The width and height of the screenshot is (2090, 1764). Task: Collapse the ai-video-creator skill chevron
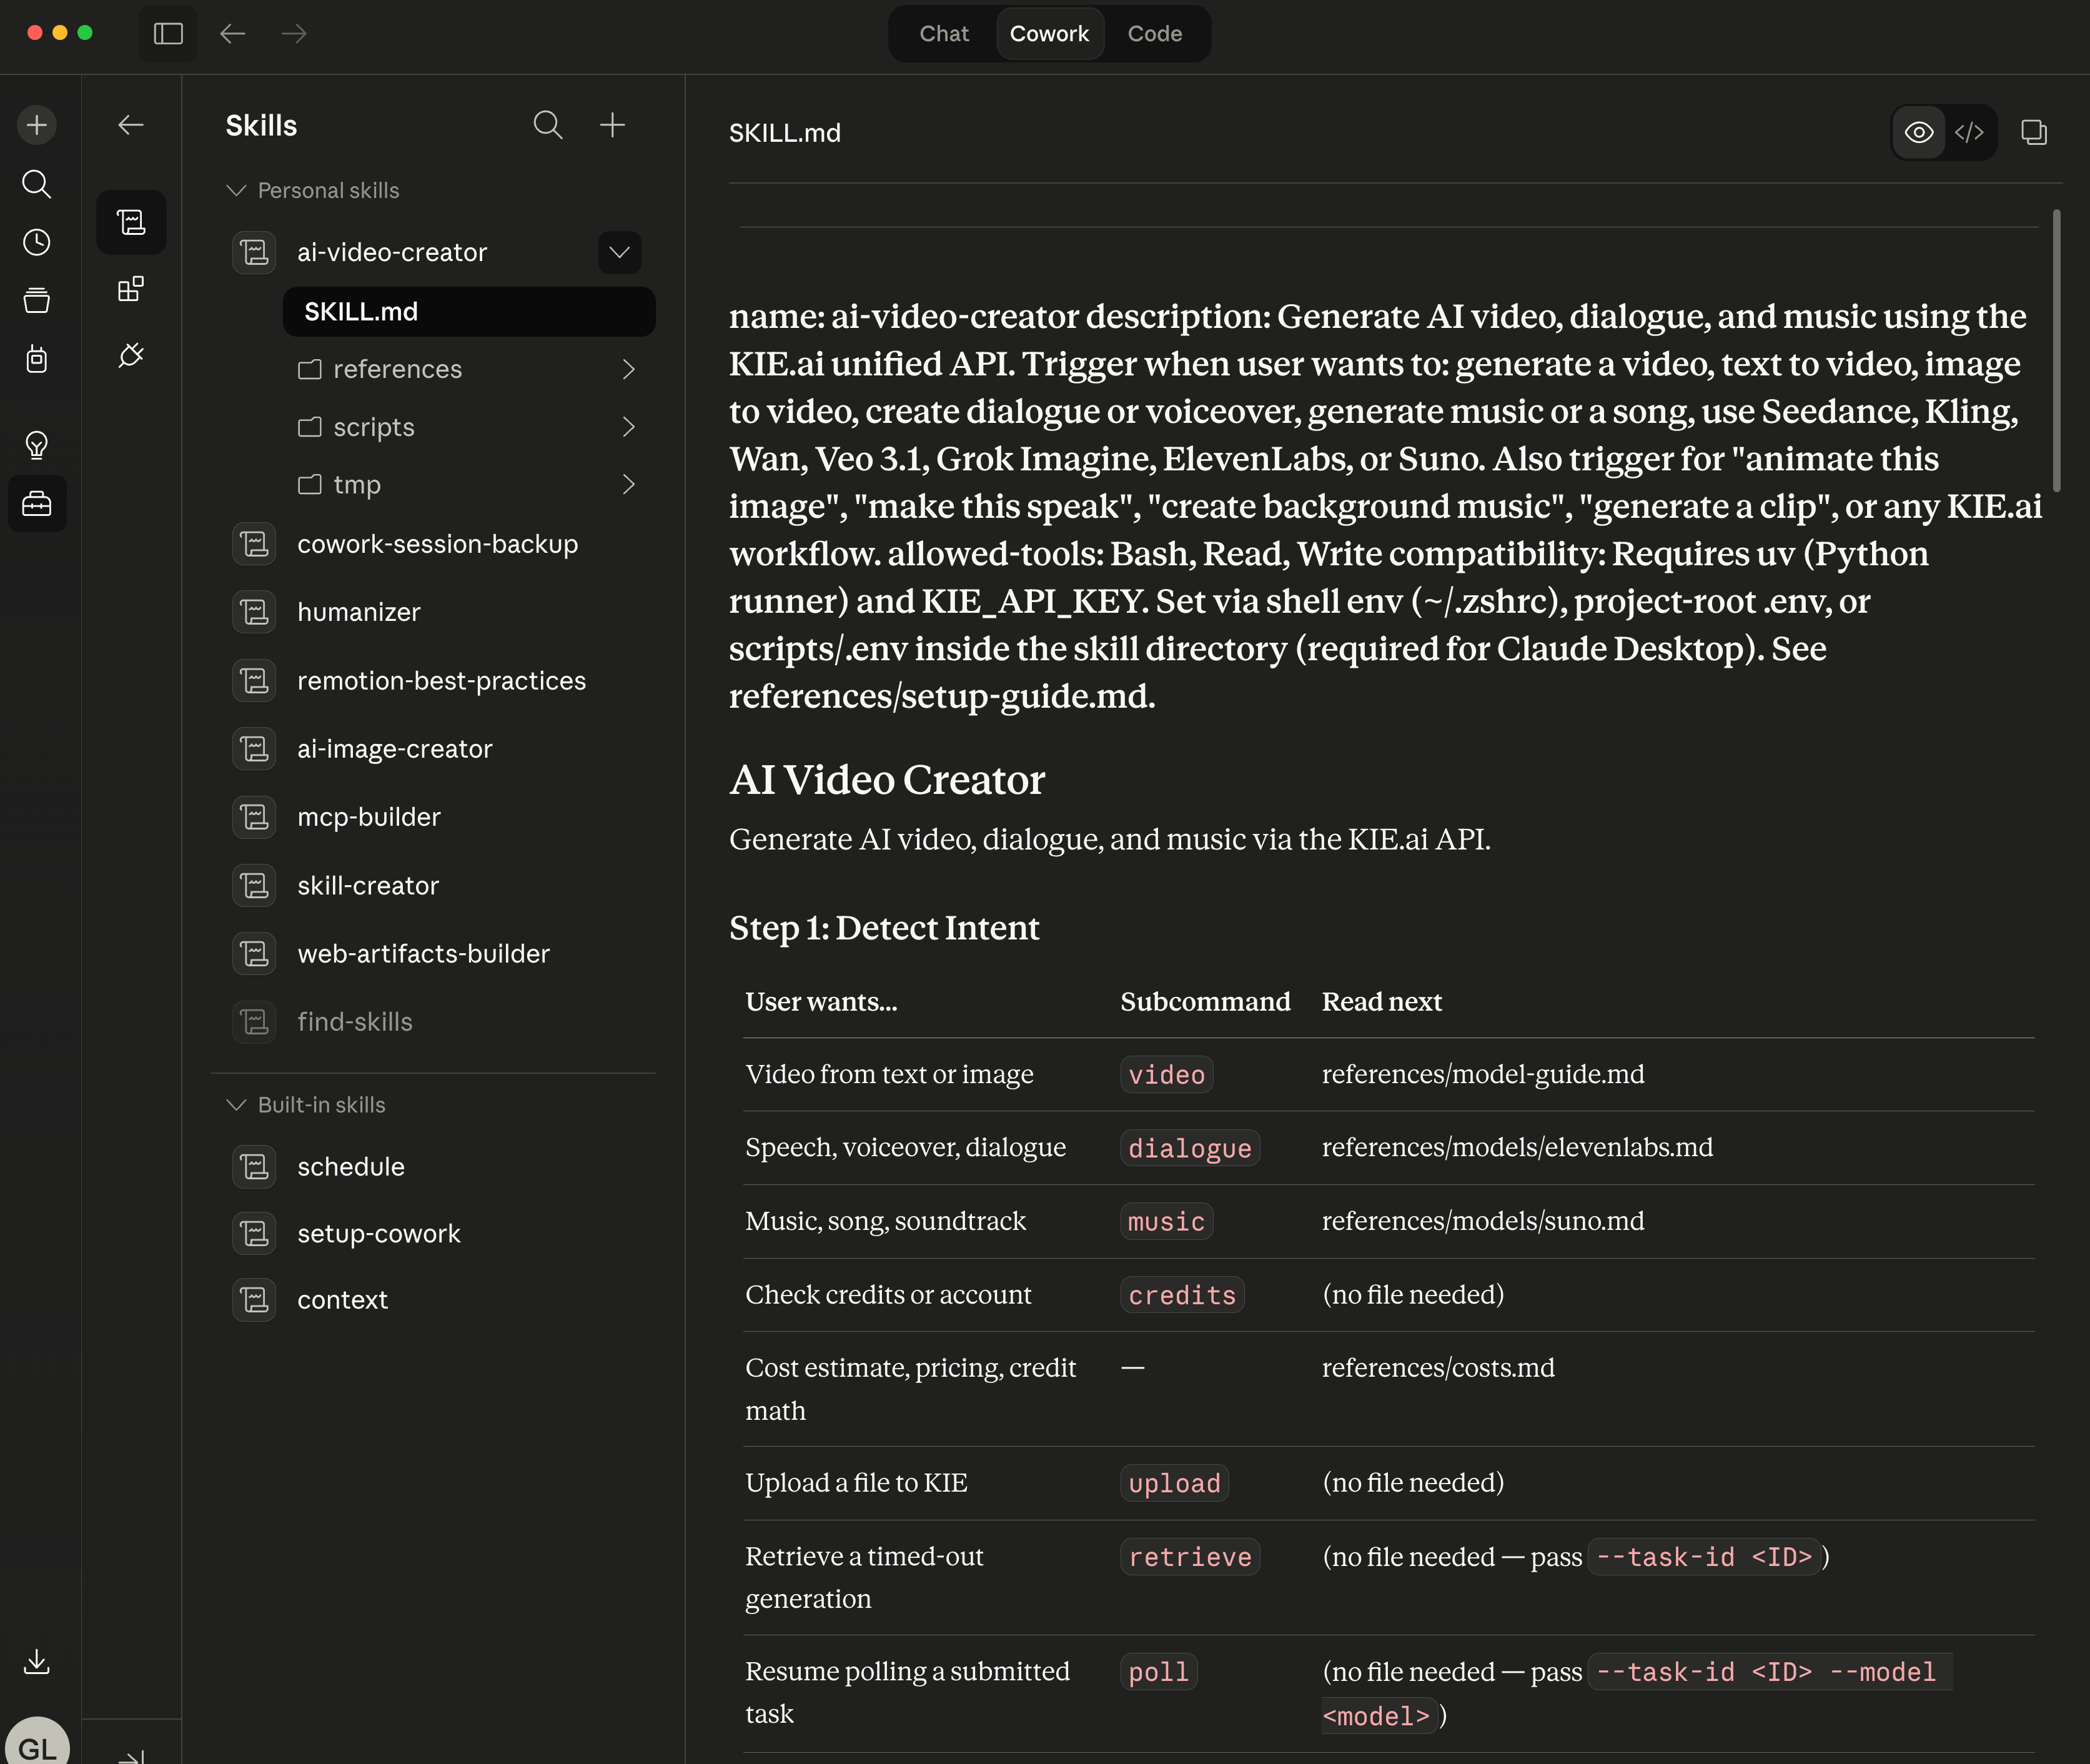point(619,252)
